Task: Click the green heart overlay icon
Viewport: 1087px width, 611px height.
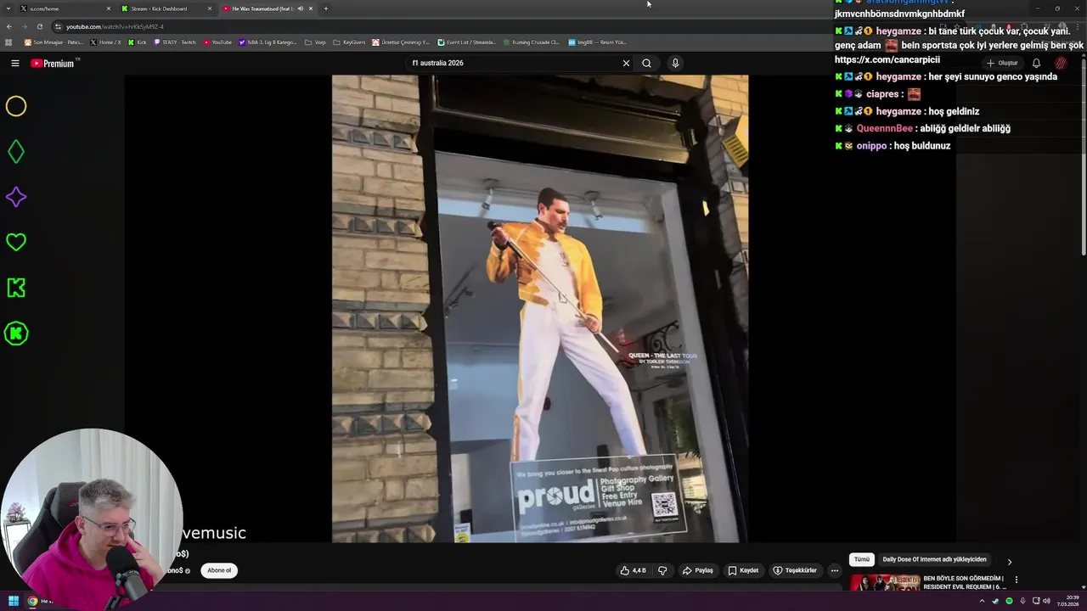Action: click(x=16, y=243)
